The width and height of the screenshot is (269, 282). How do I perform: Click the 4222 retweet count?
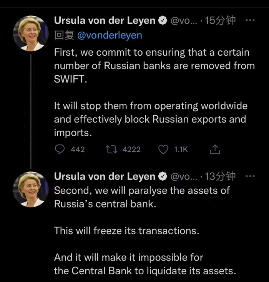(131, 149)
